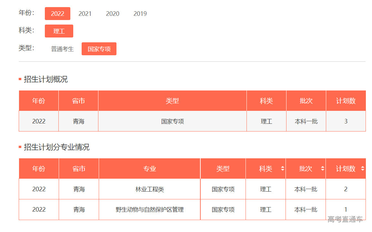Click the 招生计划分专业情况 section heading
This screenshot has height=232, width=372.
tap(56, 147)
